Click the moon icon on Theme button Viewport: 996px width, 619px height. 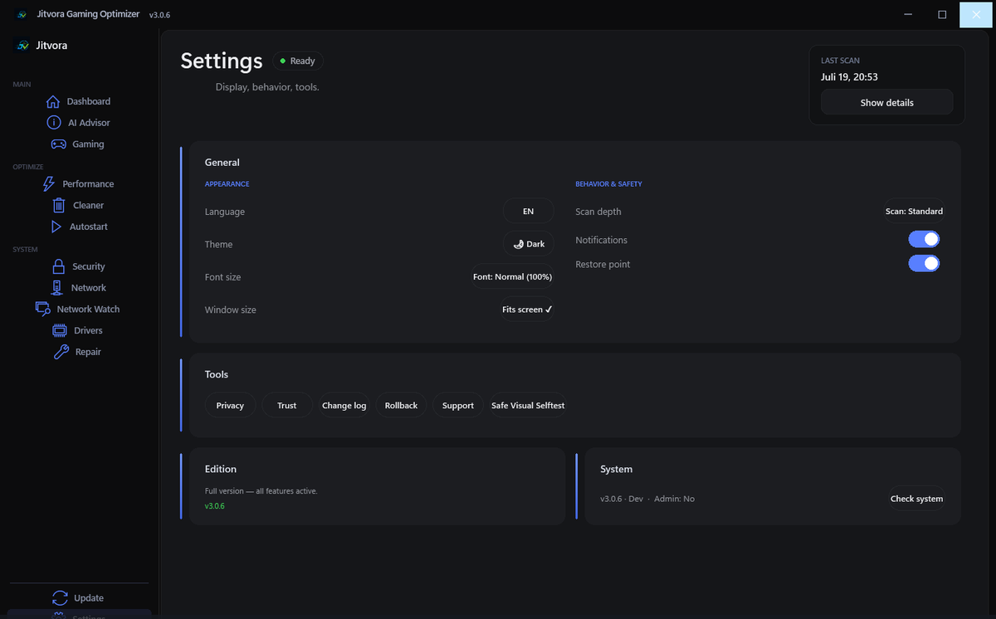click(x=518, y=244)
